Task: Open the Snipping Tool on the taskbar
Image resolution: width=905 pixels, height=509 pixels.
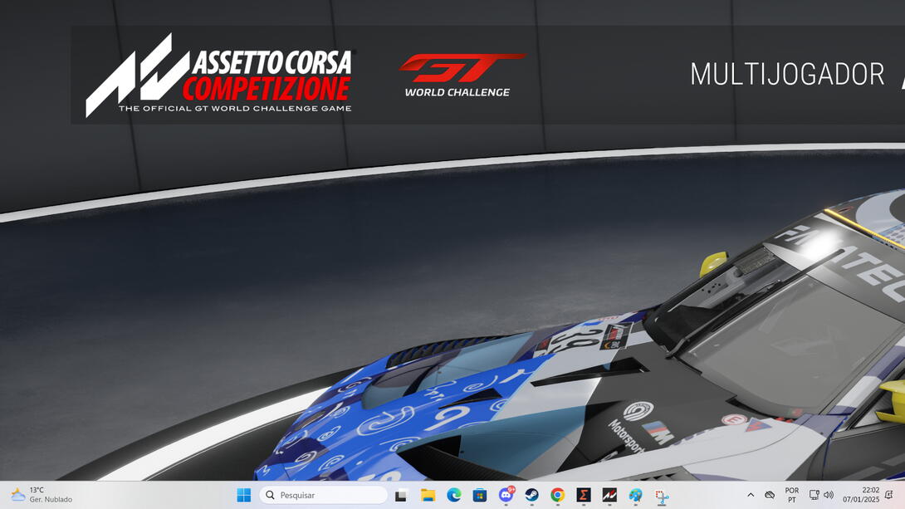Action: pyautogui.click(x=662, y=495)
